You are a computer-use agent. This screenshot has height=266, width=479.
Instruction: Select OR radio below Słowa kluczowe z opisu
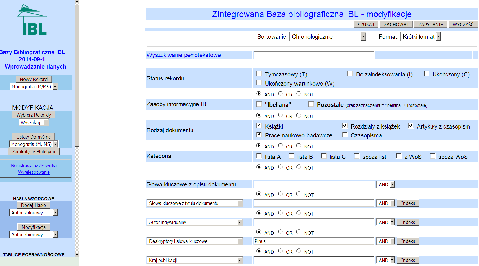pos(280,194)
